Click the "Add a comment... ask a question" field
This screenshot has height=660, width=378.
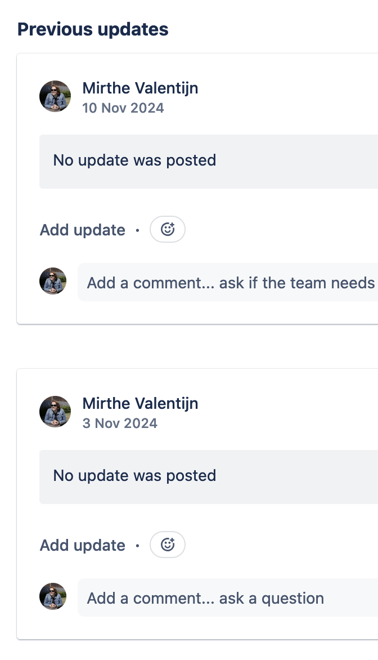coord(225,598)
